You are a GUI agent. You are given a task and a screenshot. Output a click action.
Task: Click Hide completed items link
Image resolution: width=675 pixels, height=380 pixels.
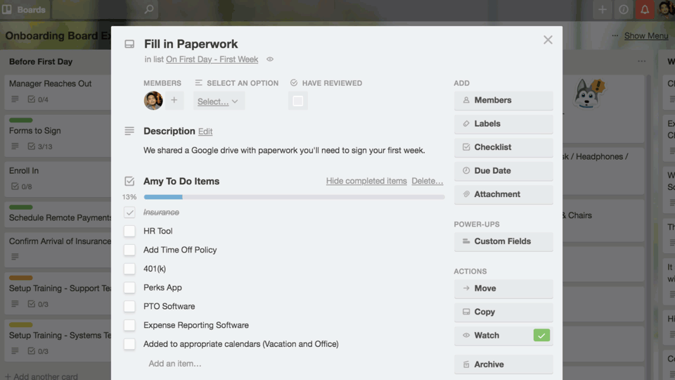coord(366,181)
